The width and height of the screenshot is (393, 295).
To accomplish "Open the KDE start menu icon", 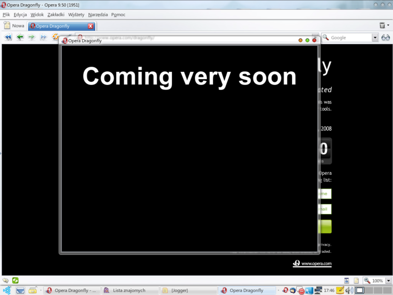I will pos(7,290).
